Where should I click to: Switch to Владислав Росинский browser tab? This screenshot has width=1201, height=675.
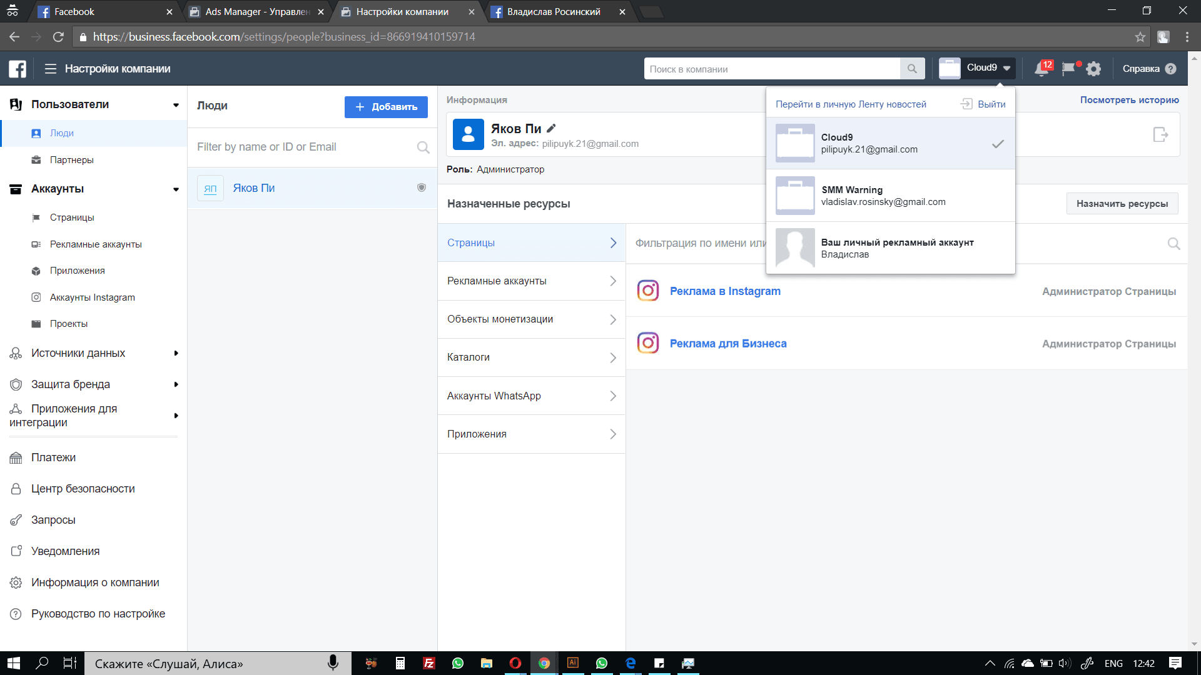554,12
